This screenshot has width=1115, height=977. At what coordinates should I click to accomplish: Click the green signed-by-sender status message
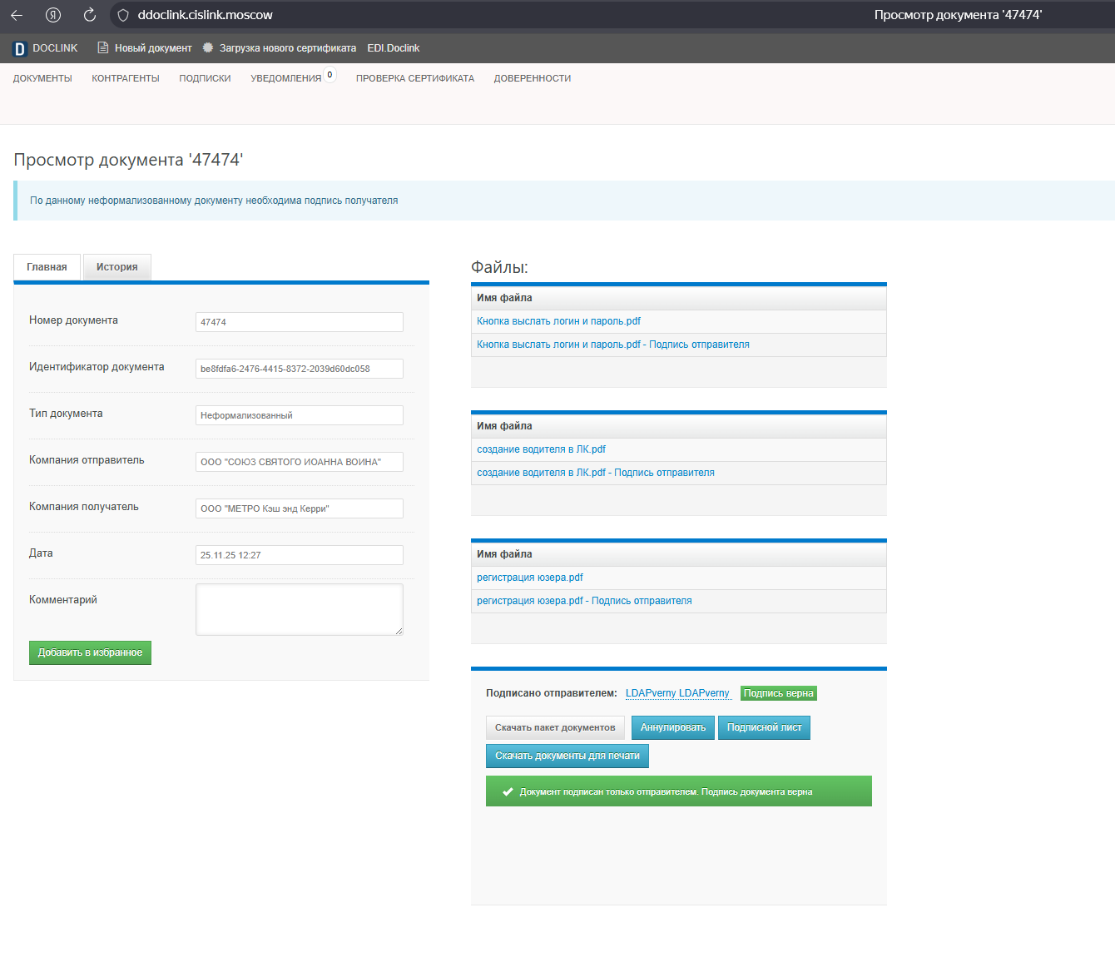[x=679, y=791]
